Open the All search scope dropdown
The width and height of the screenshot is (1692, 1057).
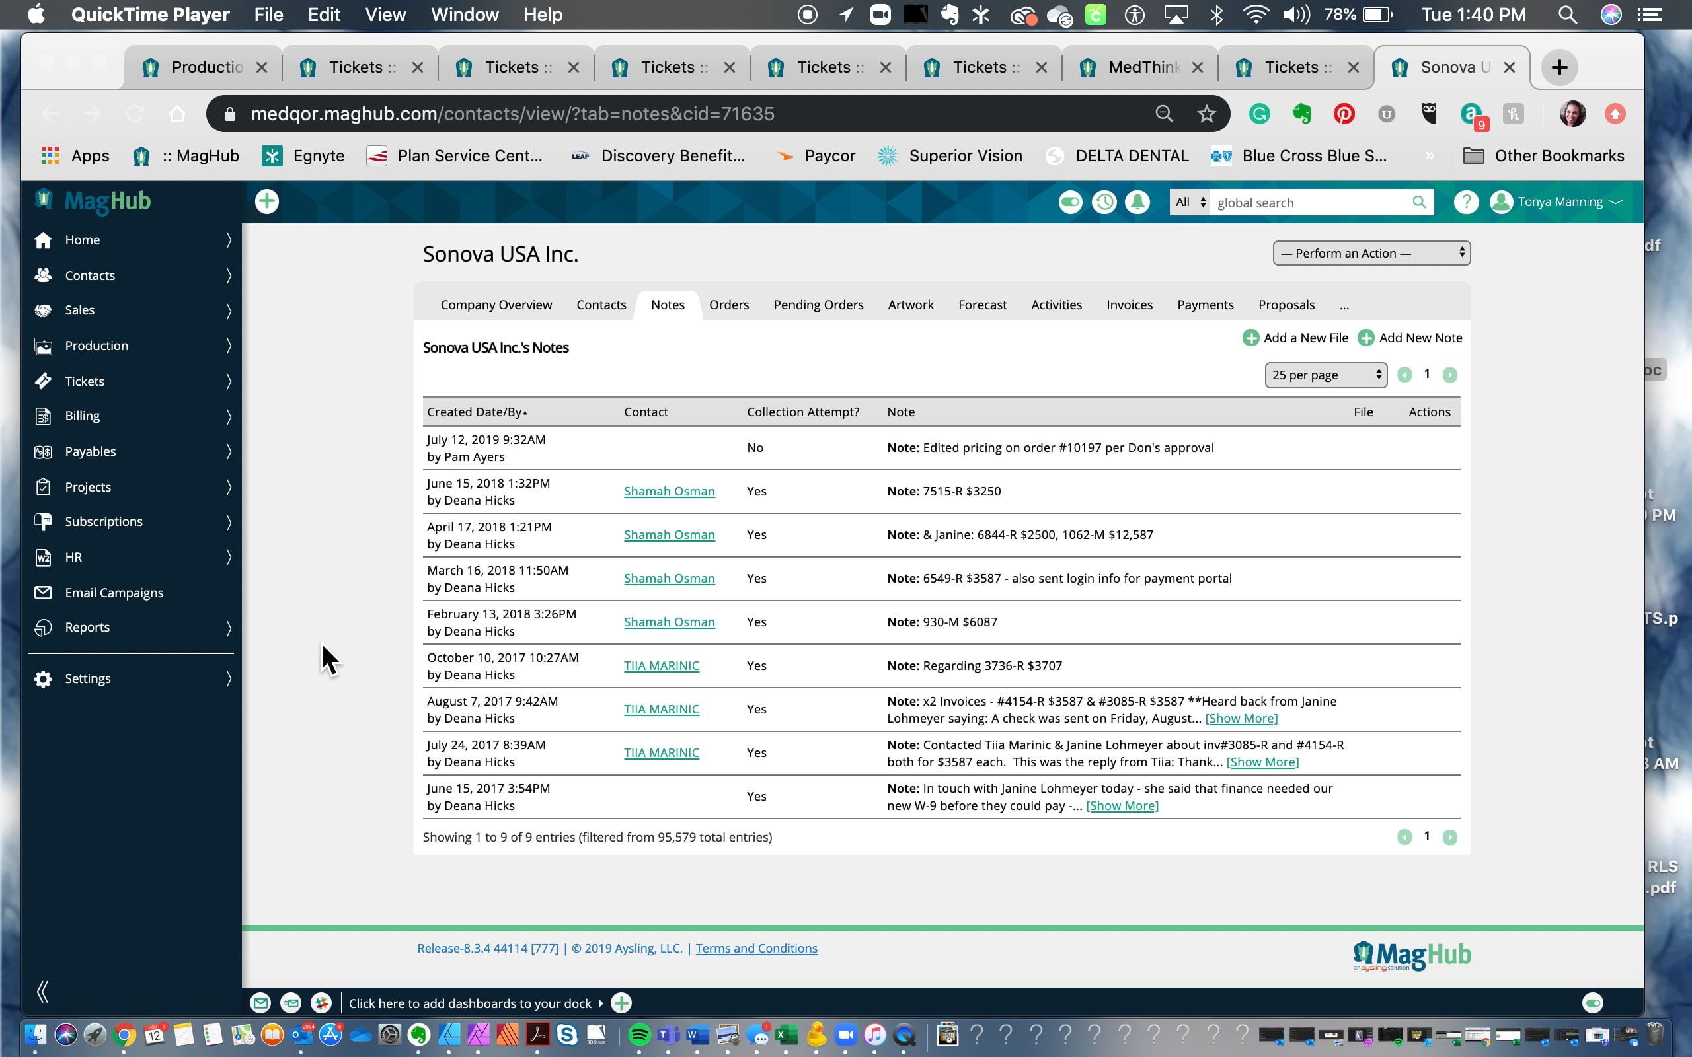pos(1190,202)
